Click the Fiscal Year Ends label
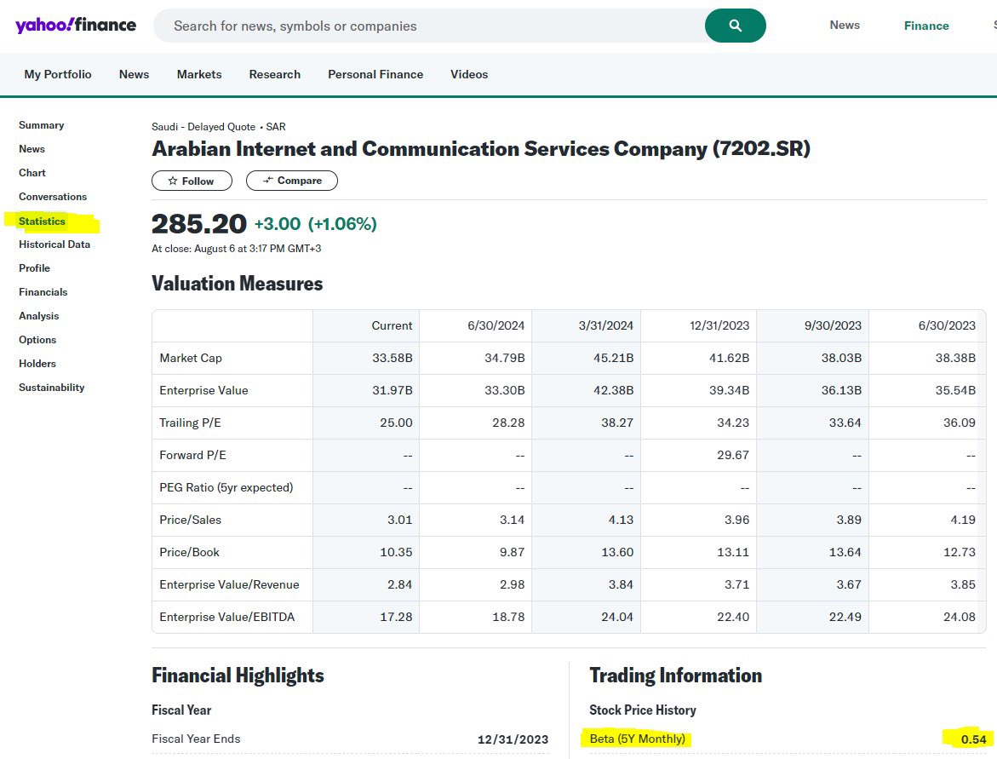Screen dimensions: 997x759 click(x=196, y=739)
